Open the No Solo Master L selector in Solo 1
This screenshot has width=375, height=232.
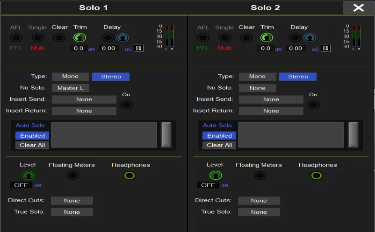[71, 88]
